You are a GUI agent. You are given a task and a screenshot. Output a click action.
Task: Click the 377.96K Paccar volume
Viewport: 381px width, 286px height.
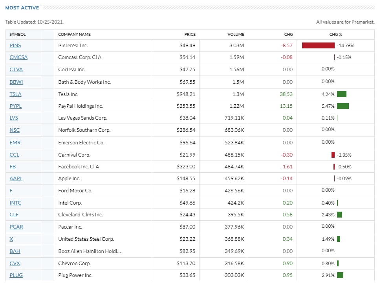point(234,227)
